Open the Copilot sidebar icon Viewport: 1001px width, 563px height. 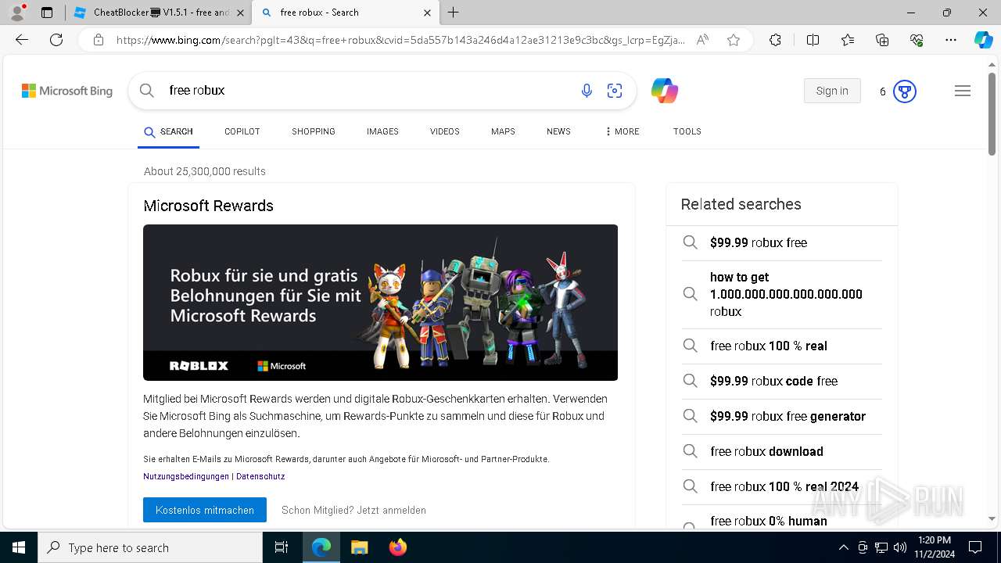pos(983,40)
